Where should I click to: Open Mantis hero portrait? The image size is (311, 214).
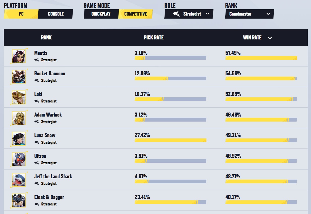(19, 56)
